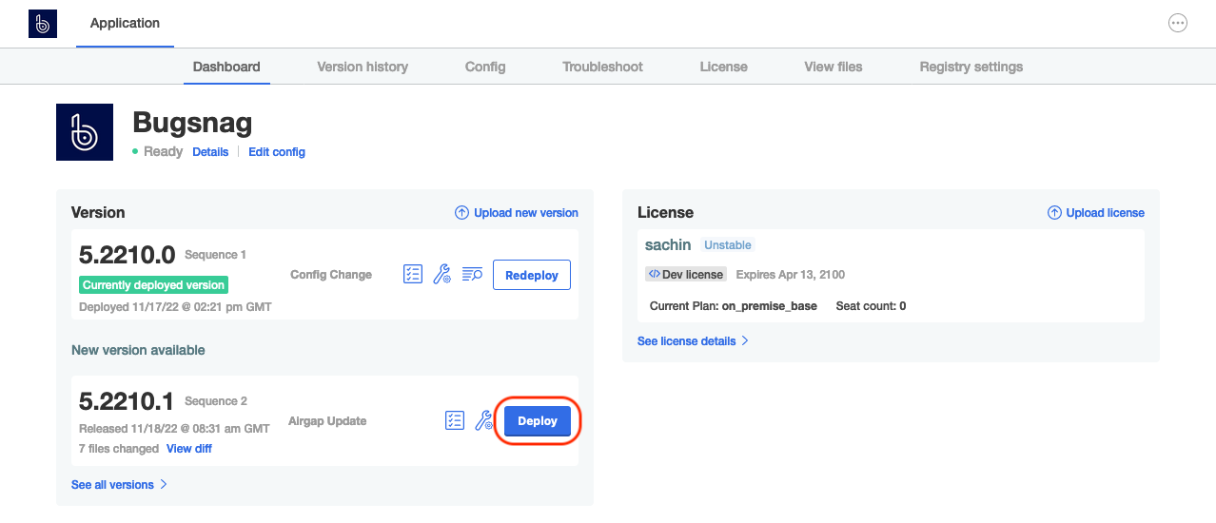
Task: Click the Airgap Update label
Action: 327,421
